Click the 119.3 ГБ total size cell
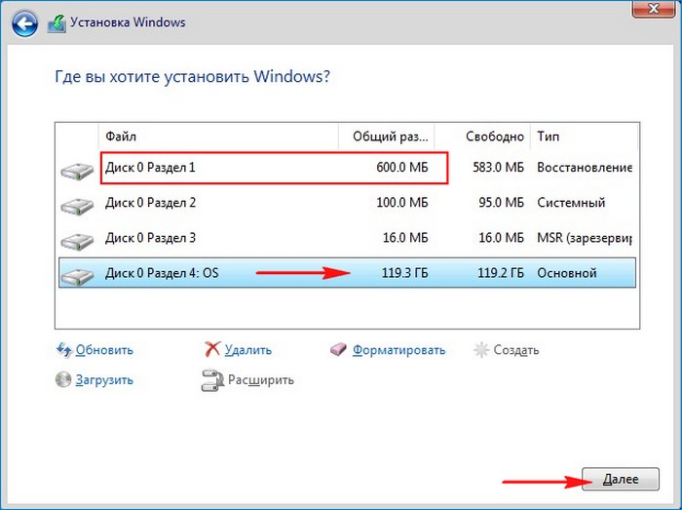 [x=405, y=273]
